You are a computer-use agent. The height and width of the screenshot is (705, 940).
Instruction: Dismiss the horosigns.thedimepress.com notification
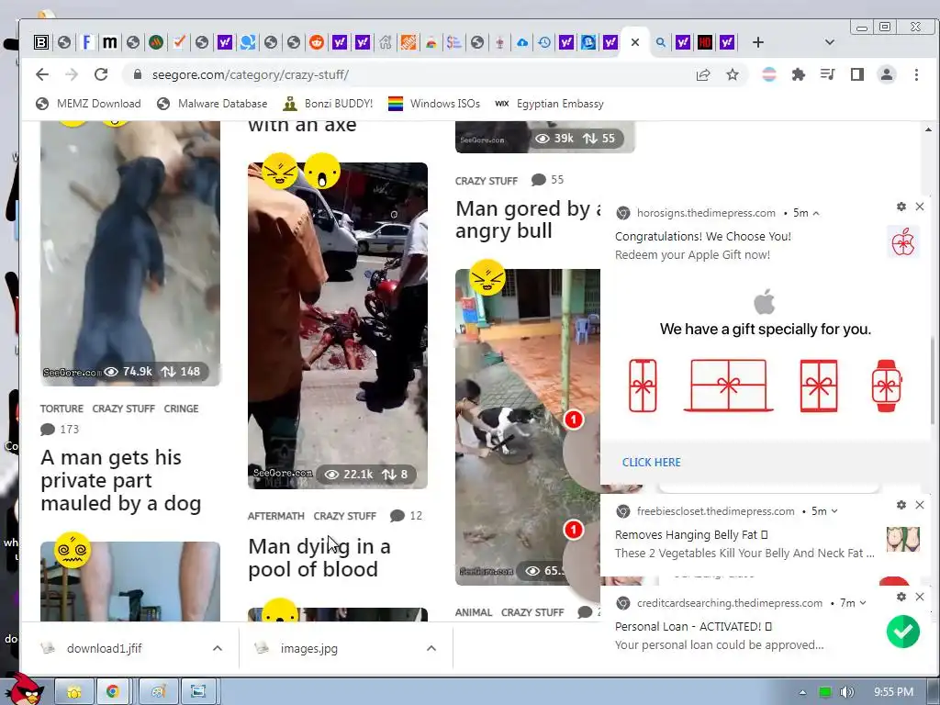pyautogui.click(x=920, y=207)
